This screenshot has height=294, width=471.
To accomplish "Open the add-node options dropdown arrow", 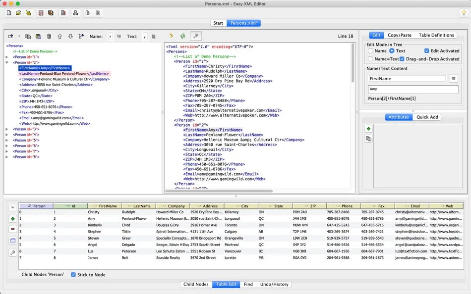I will point(19,36).
